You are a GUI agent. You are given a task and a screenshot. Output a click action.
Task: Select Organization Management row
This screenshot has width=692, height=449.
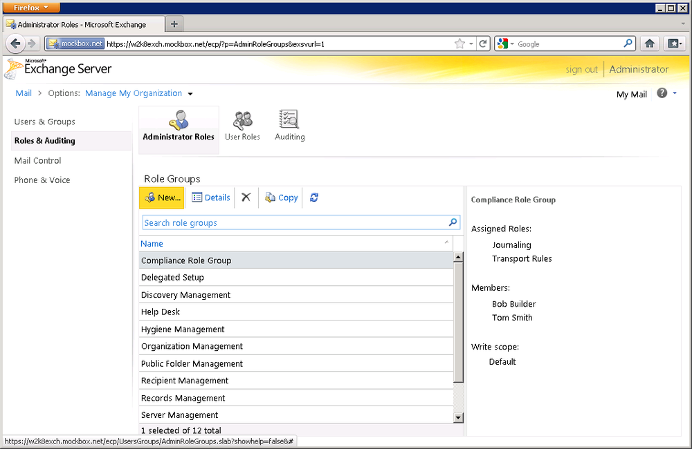[296, 346]
